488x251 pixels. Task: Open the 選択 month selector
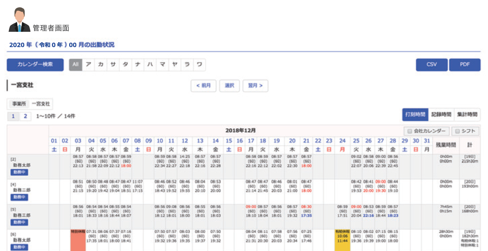(x=229, y=85)
